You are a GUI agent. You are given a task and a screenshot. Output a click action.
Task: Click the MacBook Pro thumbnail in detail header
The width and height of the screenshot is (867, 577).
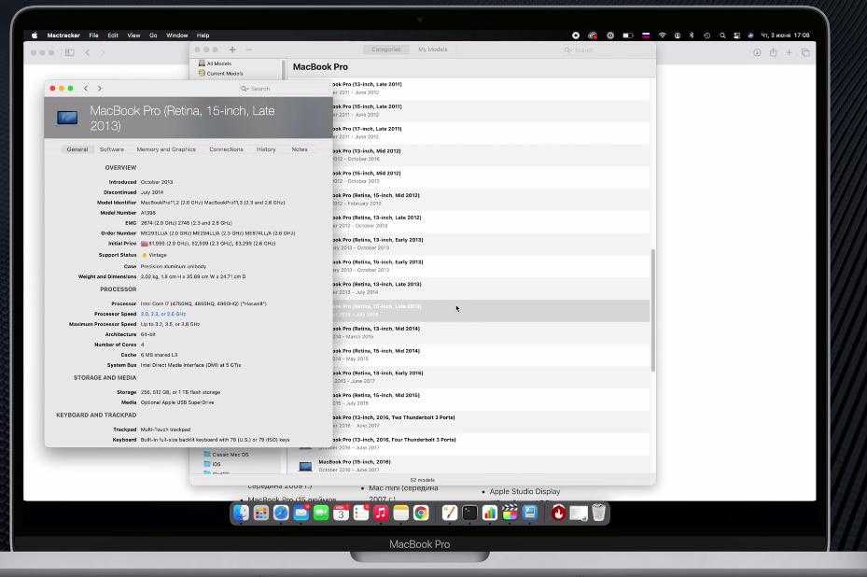coord(67,118)
